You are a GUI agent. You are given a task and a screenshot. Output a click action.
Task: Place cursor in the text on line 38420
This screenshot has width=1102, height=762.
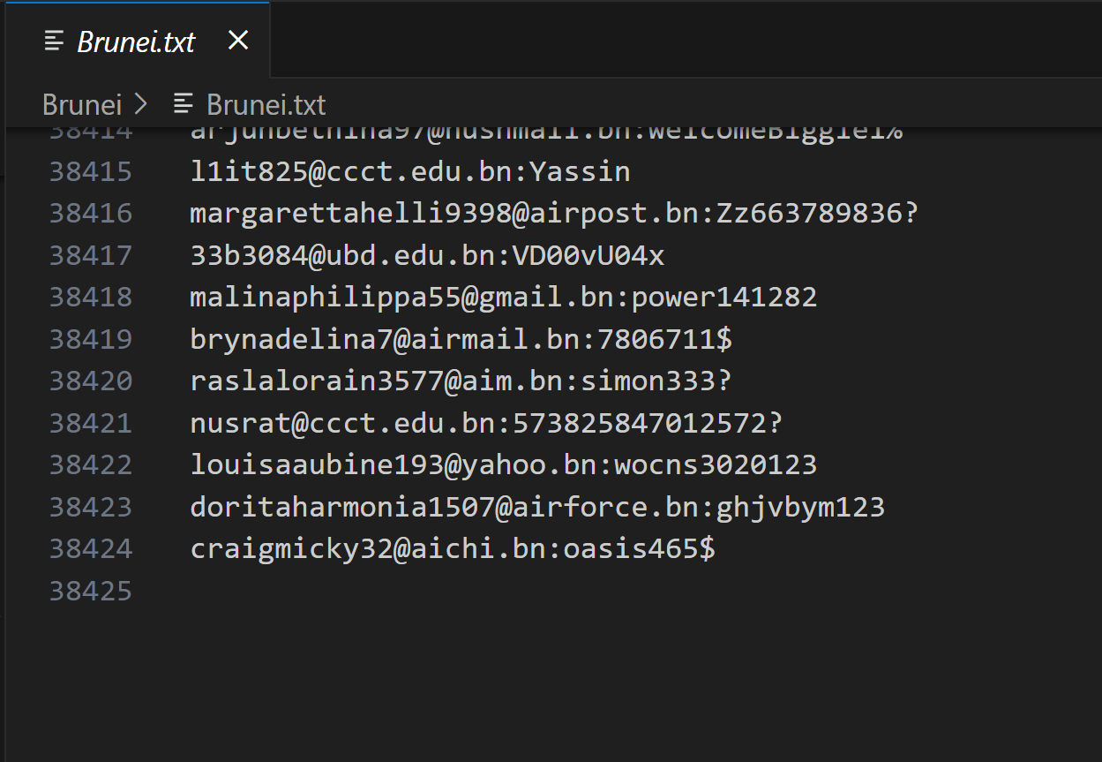click(x=461, y=381)
